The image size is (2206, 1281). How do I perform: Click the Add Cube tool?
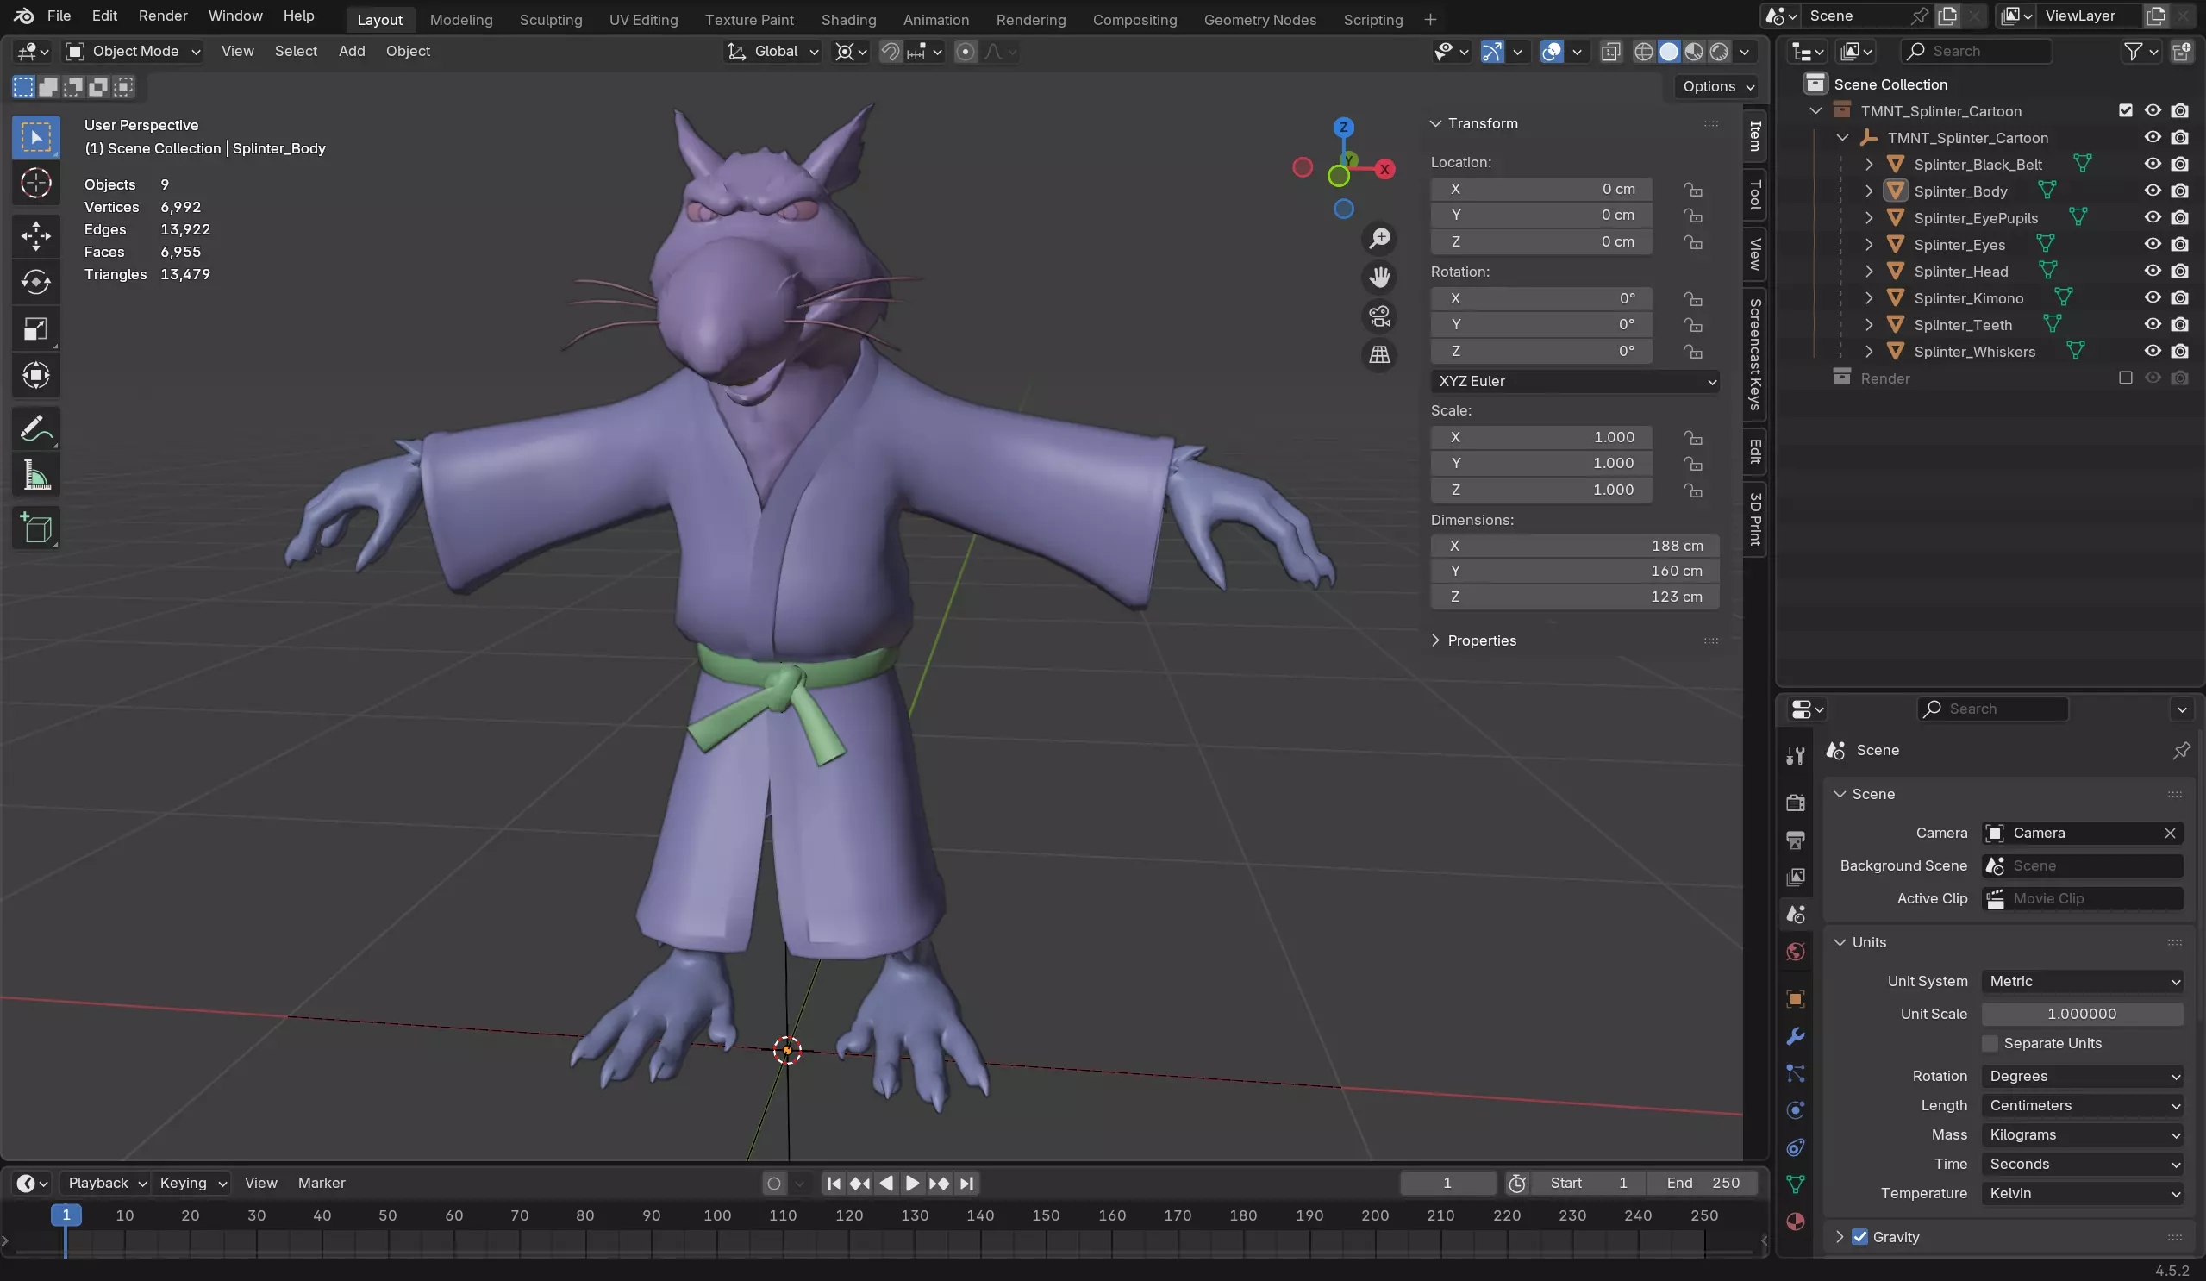point(36,528)
